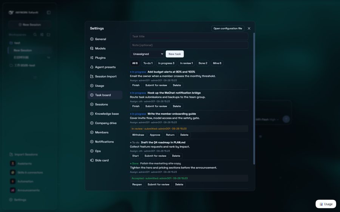Delete the Polish the marketing site copy task
This screenshot has height=212, width=340.
point(179,184)
